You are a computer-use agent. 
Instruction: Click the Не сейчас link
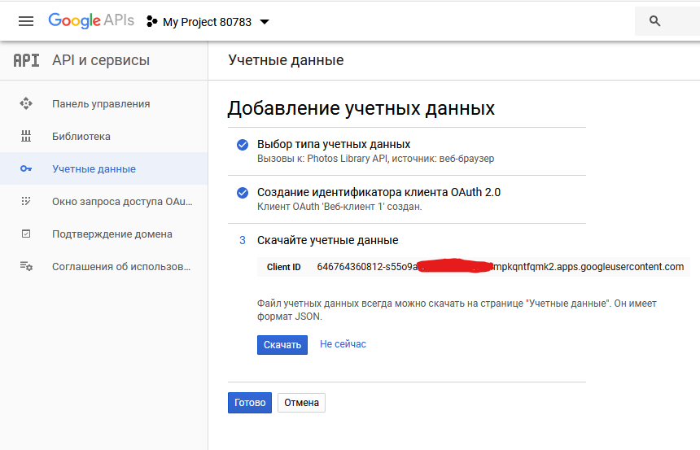[x=343, y=344]
